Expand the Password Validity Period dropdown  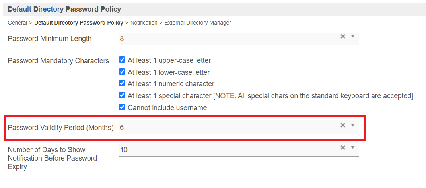[x=352, y=125]
